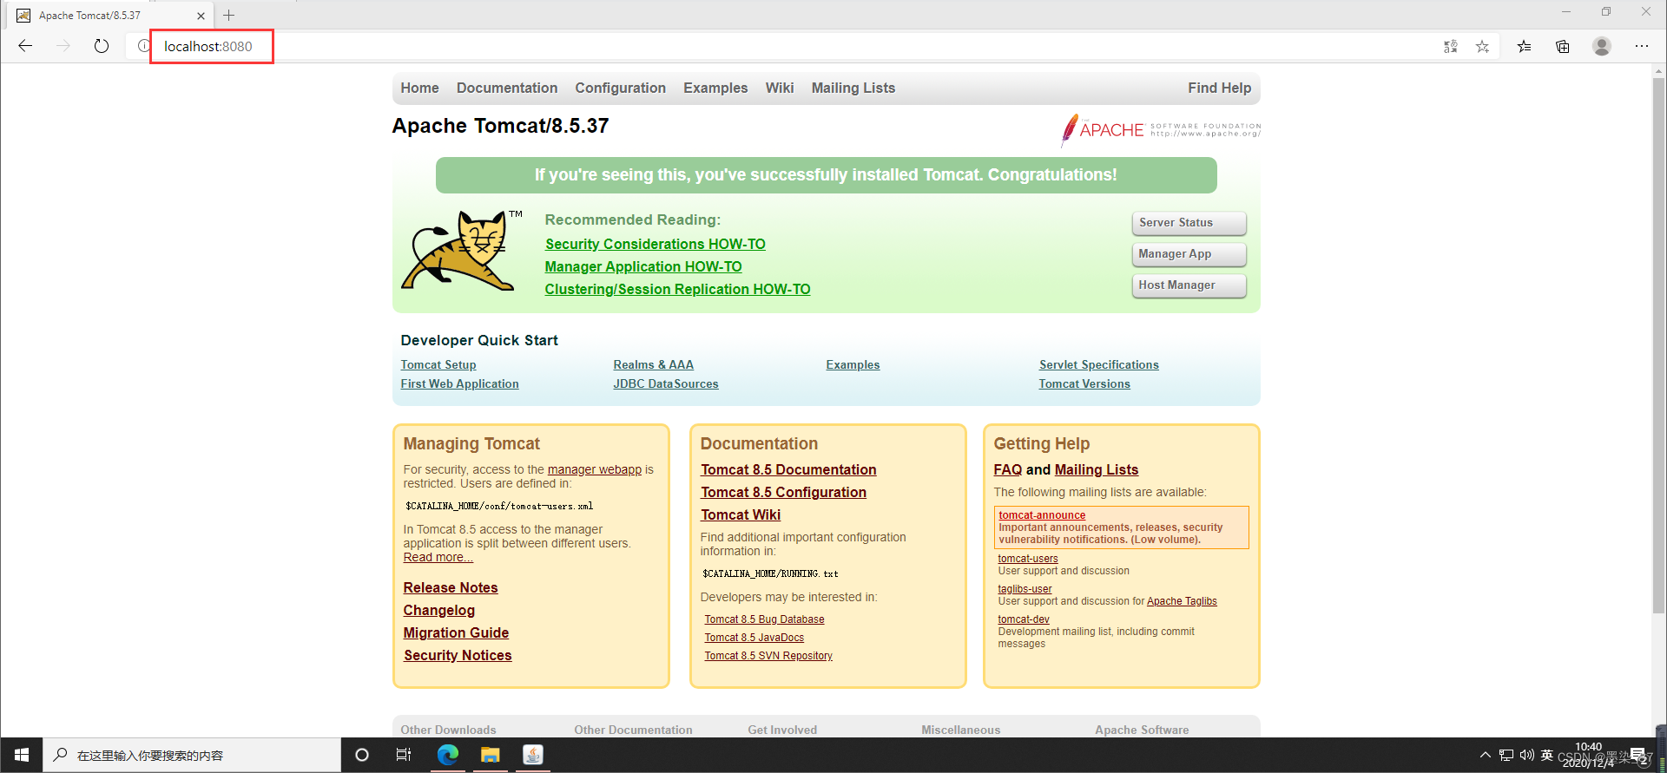Viewport: 1667px width, 773px height.
Task: Open Tomcat Wiki link
Action: point(741,514)
